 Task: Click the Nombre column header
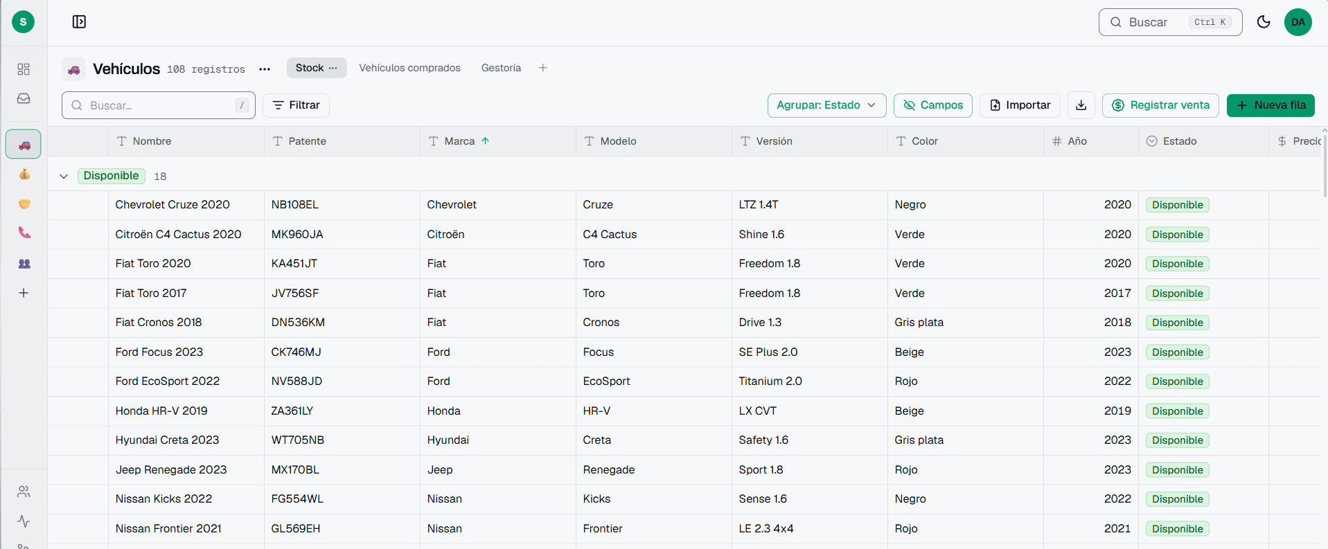186,141
